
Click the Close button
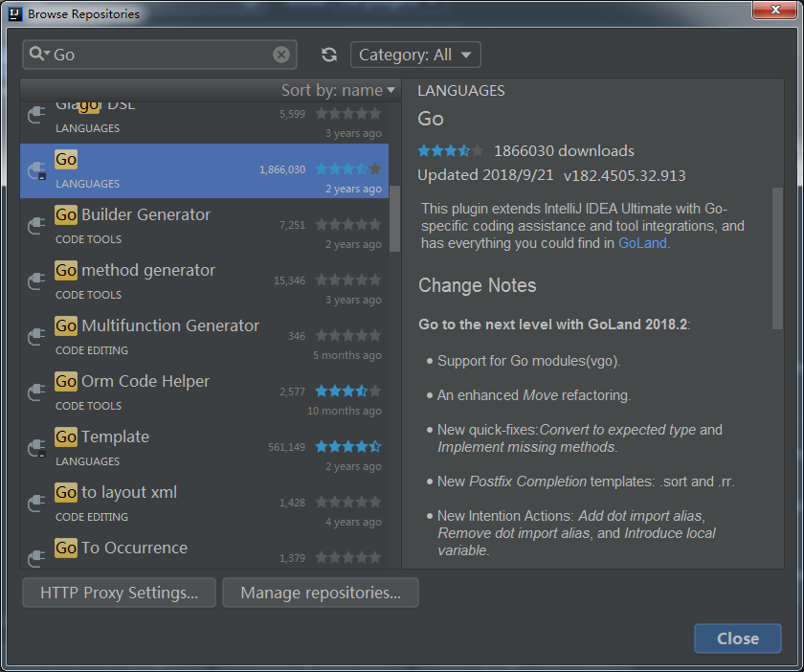(737, 638)
